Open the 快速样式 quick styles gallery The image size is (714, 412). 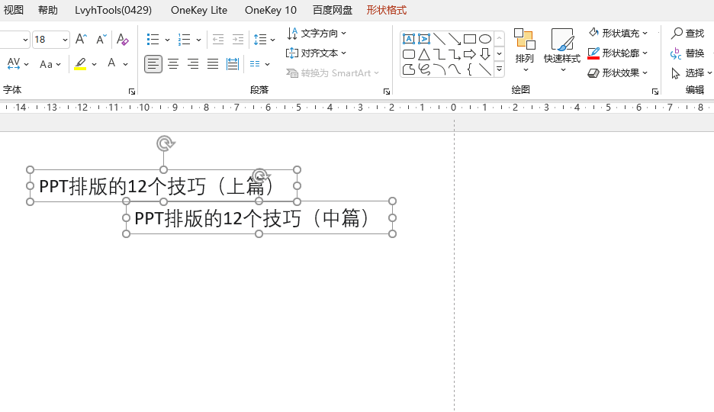[562, 50]
